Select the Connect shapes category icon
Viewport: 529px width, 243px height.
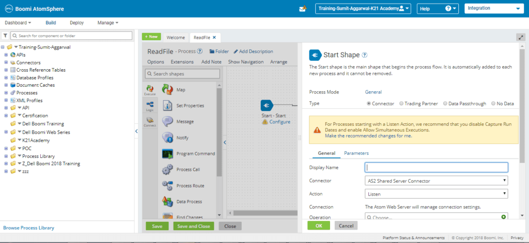click(x=150, y=122)
